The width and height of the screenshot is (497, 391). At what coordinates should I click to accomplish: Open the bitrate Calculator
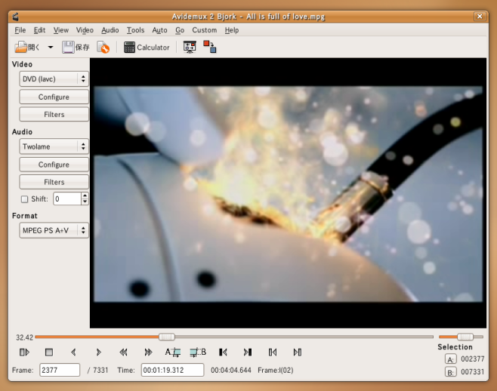point(147,48)
